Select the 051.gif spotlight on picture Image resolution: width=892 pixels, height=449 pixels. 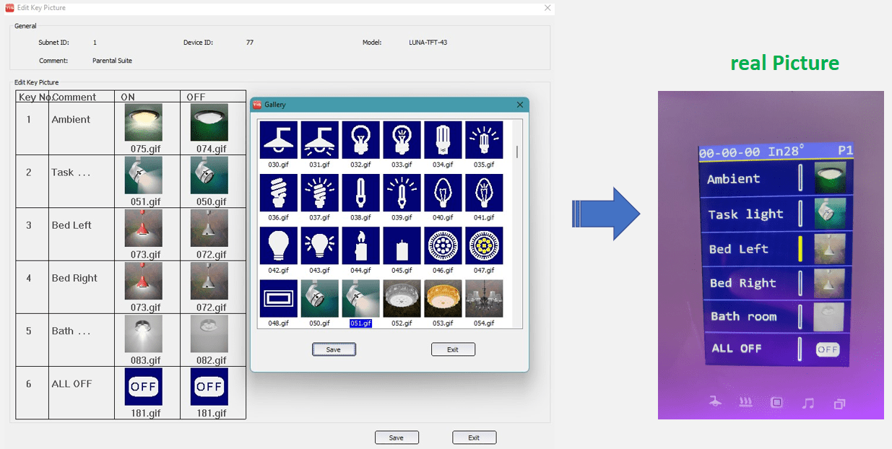tap(360, 298)
